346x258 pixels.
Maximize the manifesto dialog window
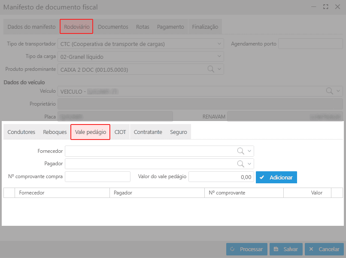[325, 7]
